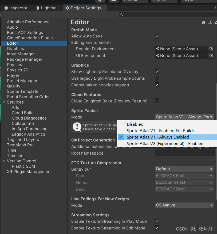Click the presets slider icon in Editor header
Viewport: 217px width, 234px height.
click(x=210, y=23)
